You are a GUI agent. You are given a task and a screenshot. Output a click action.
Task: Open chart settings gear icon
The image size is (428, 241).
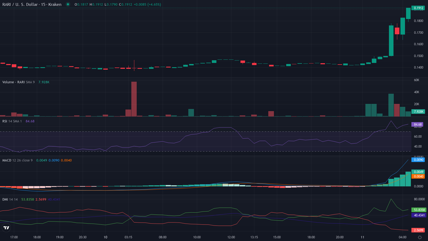420,237
